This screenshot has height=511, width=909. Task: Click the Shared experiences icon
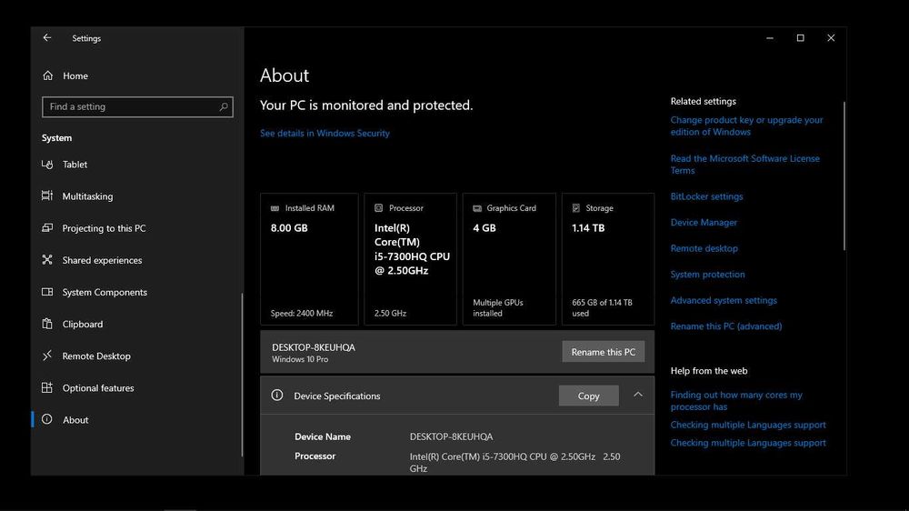pyautogui.click(x=47, y=260)
